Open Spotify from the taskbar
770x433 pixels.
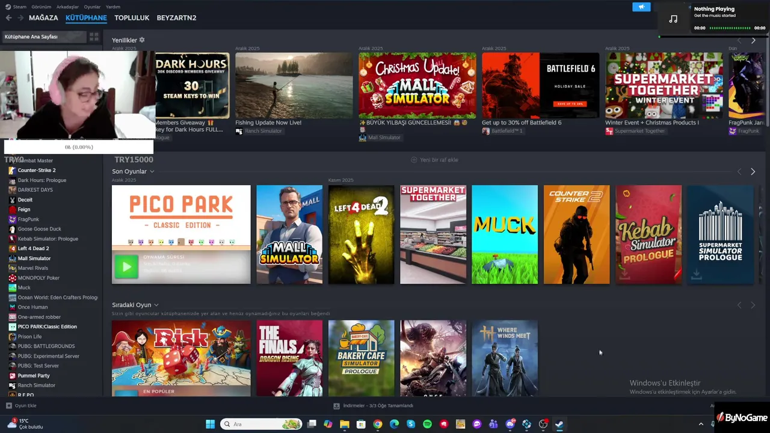(427, 424)
